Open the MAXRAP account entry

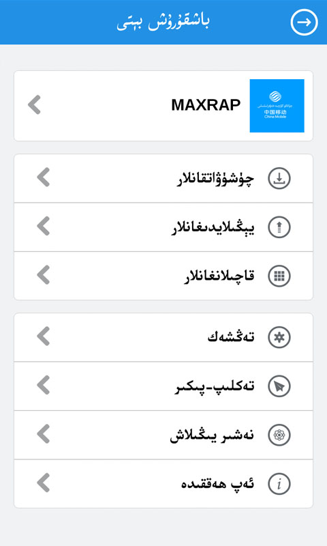pyautogui.click(x=163, y=106)
